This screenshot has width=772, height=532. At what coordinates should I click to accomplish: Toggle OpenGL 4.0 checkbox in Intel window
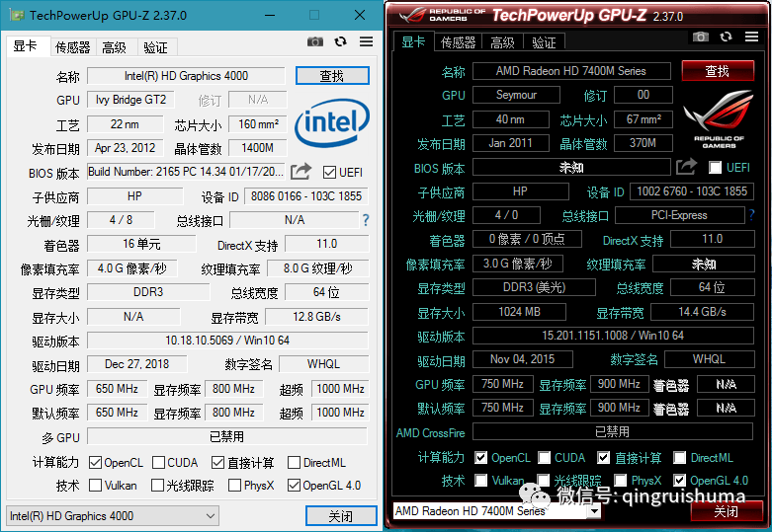pyautogui.click(x=294, y=486)
